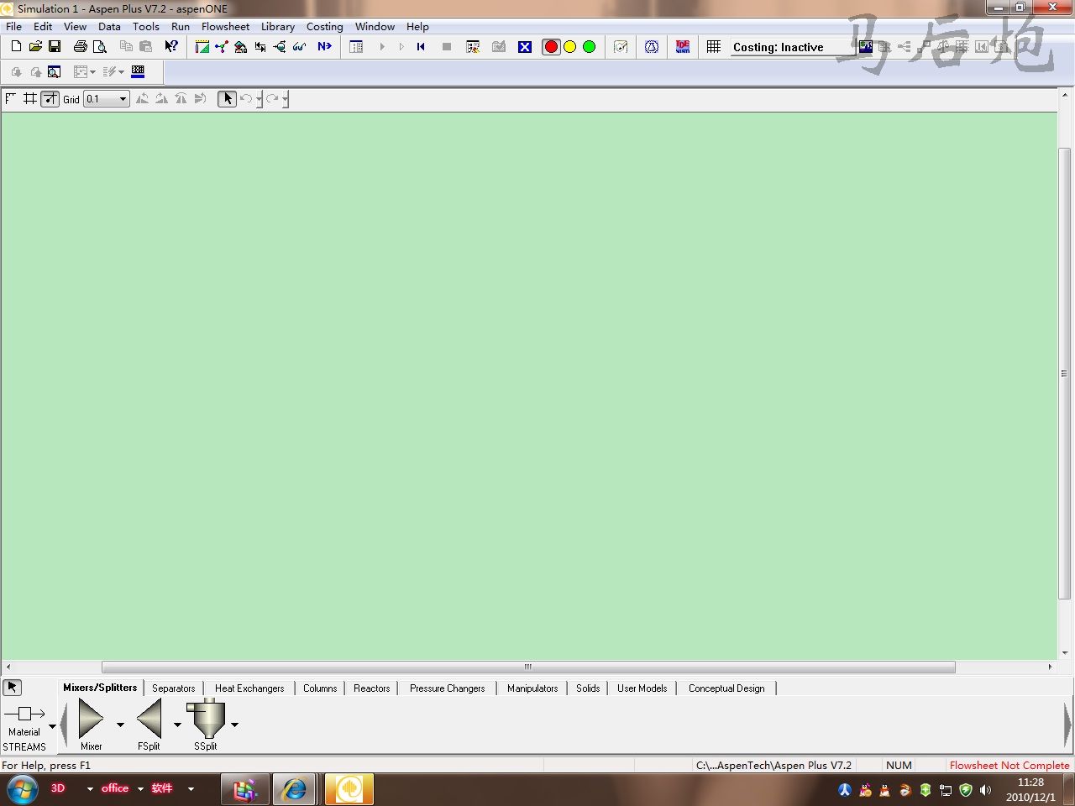Click the yellow status circle
1075x806 pixels.
[570, 47]
